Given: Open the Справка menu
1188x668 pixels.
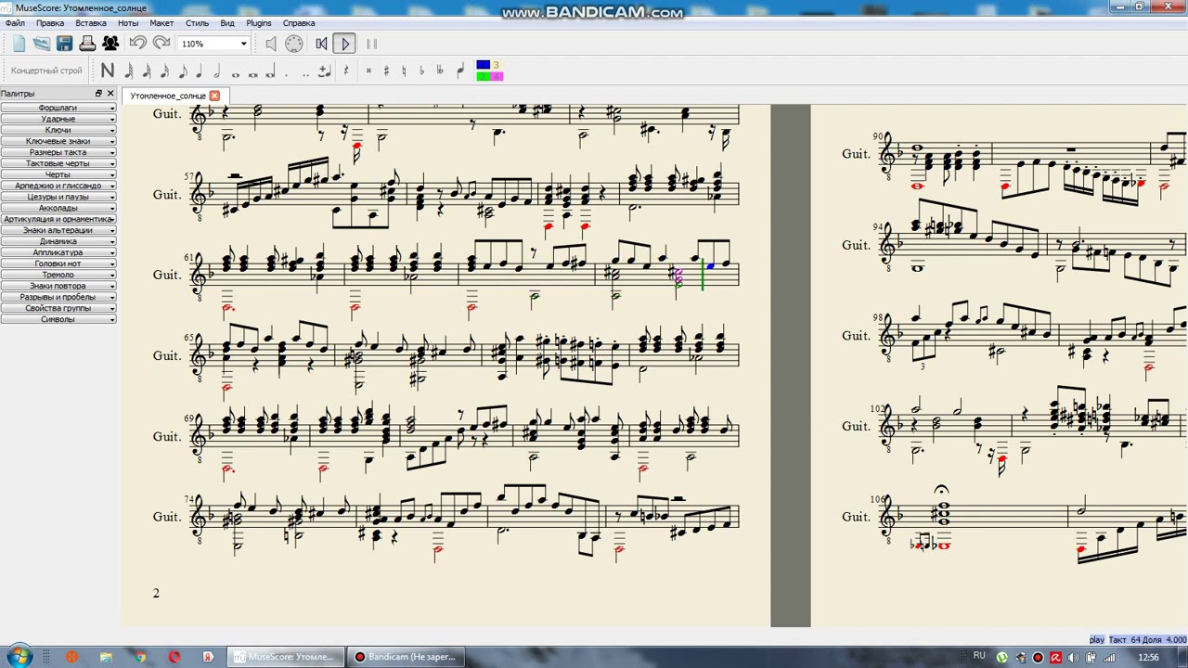Looking at the screenshot, I should 299,23.
